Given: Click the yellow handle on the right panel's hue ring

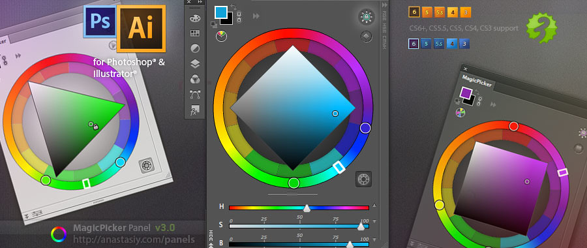Looking at the screenshot, I should (440, 205).
